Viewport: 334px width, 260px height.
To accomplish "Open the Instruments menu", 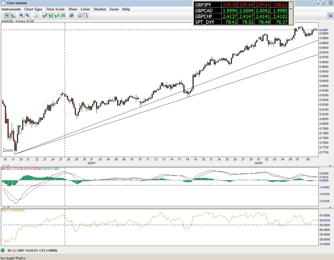I will (x=11, y=9).
